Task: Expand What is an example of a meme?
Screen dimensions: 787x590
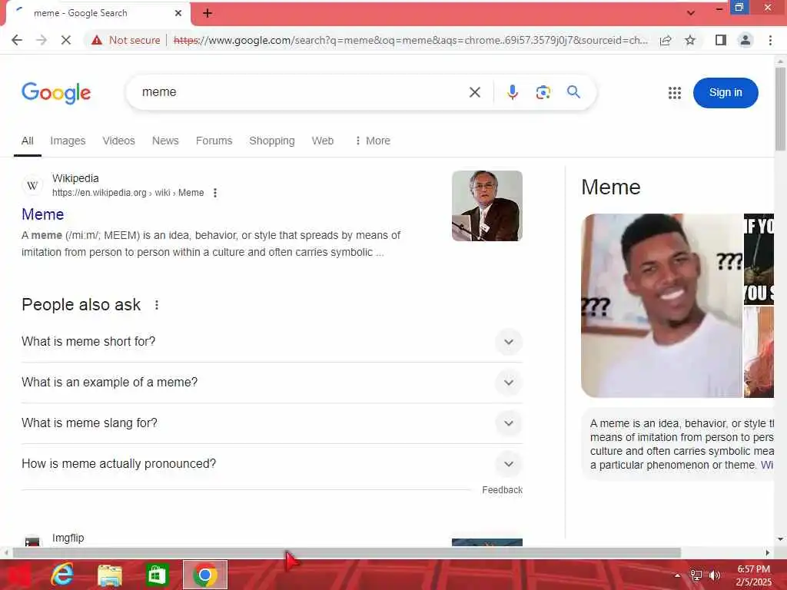Action: tap(271, 383)
